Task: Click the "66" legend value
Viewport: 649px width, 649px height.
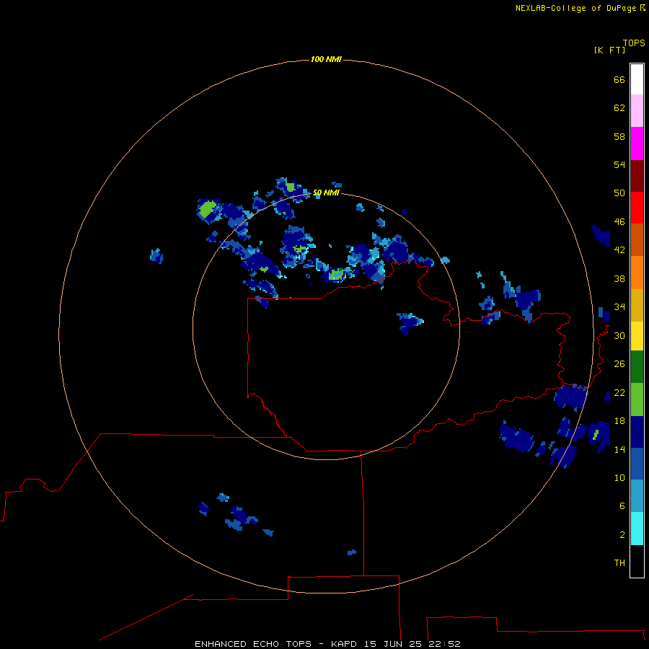Action: 619,79
